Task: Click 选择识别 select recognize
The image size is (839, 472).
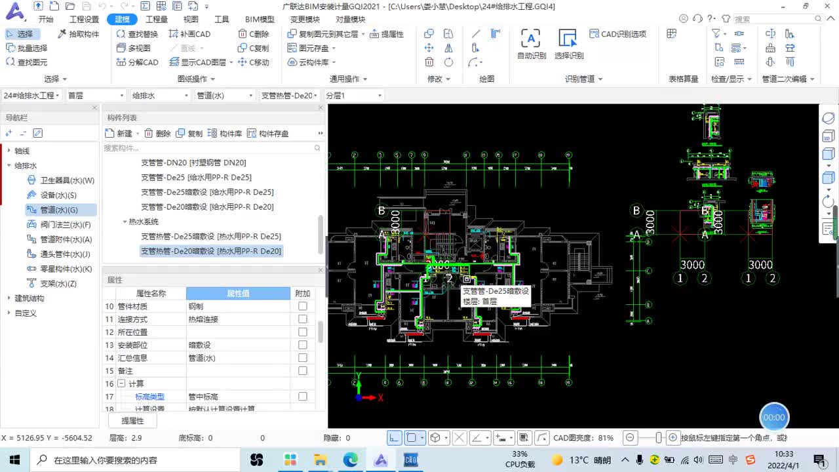Action: coord(568,44)
